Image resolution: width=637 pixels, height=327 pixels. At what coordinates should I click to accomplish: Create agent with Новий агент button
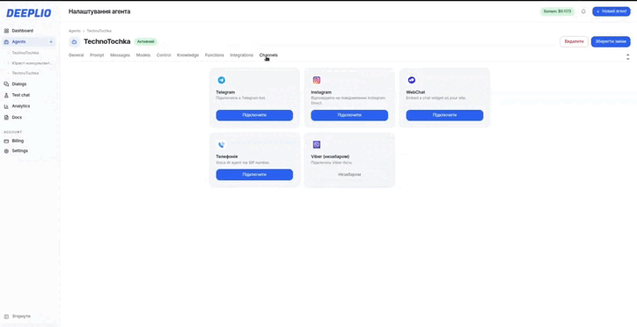tap(611, 11)
